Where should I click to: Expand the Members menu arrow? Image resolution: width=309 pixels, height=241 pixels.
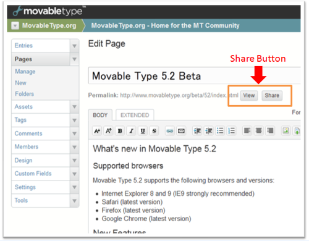point(74,147)
